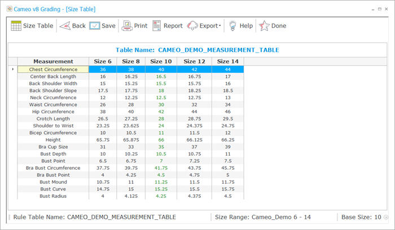Image resolution: width=395 pixels, height=230 pixels.
Task: Click Center Back Length Size 10 cell 16.5
Action: pyautogui.click(x=161, y=77)
